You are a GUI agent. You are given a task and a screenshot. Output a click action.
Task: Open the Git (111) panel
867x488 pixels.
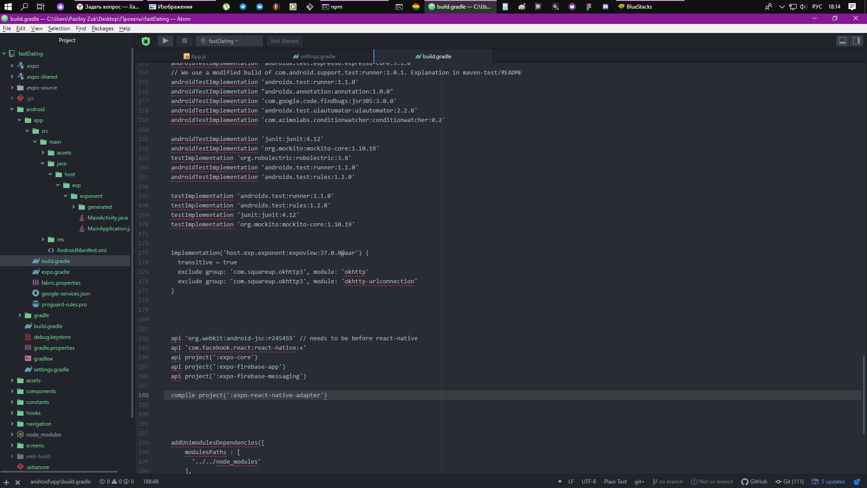click(x=789, y=482)
